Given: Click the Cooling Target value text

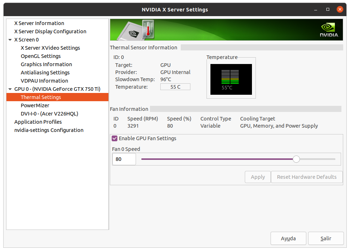Looking at the screenshot, I should (279, 126).
